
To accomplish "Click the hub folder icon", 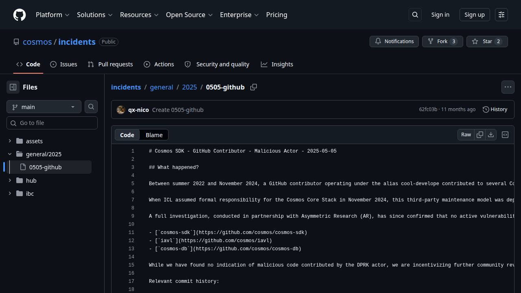I will click(x=20, y=181).
